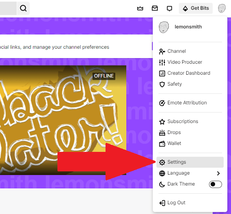Click the Dark Theme moon icon
This screenshot has width=231, height=214.
pyautogui.click(x=162, y=184)
